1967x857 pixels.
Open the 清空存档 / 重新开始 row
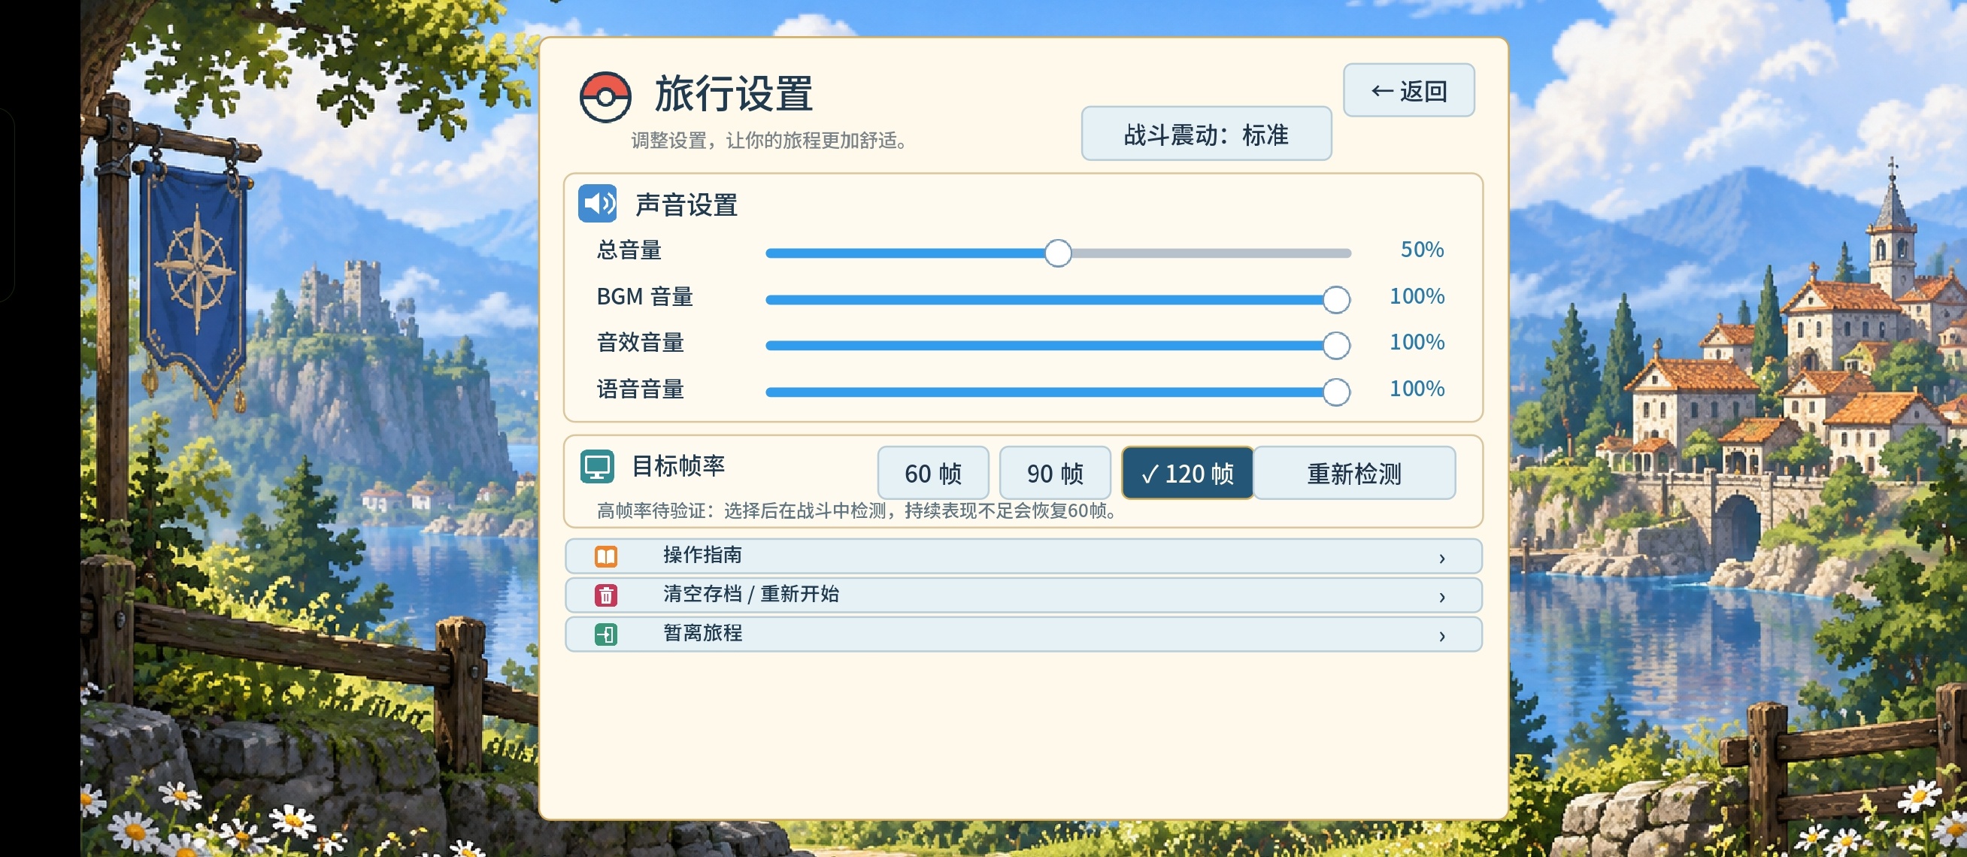1023,595
